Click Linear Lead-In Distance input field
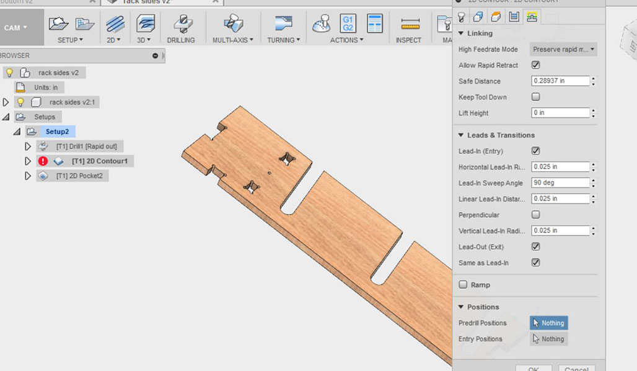Image resolution: width=637 pixels, height=371 pixels. pos(560,198)
